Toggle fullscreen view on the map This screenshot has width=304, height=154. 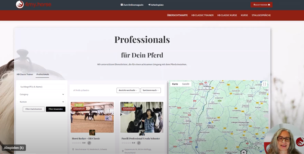tap(264, 84)
